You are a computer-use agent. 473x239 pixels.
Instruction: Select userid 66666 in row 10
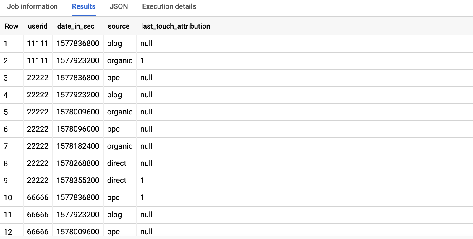pyautogui.click(x=38, y=197)
